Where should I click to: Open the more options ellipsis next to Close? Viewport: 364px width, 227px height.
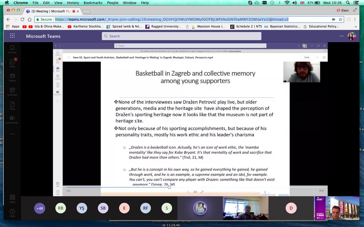point(317,57)
